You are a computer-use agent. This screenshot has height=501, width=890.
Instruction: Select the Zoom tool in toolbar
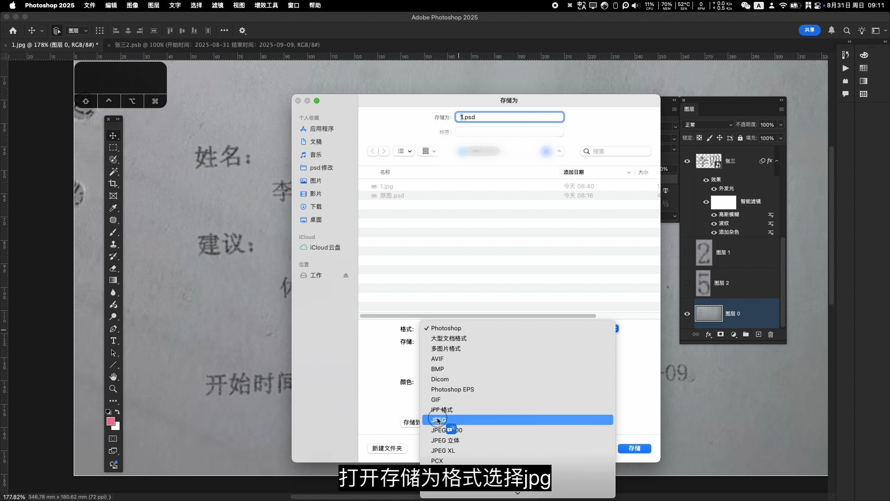113,389
